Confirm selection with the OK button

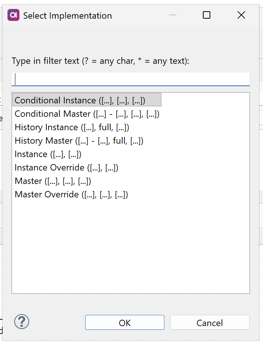click(124, 322)
